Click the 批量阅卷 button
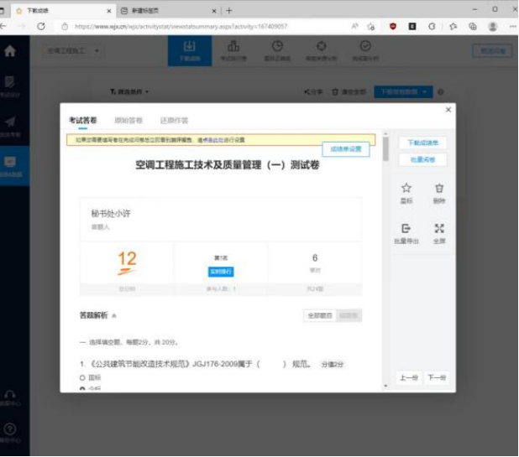 coord(422,160)
